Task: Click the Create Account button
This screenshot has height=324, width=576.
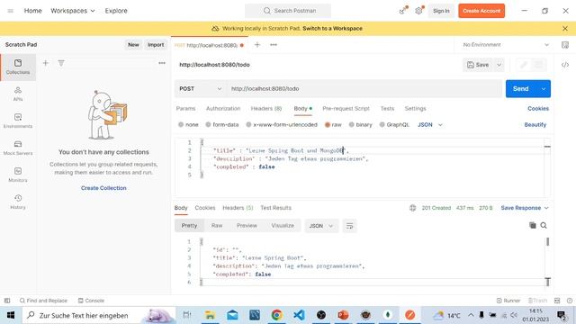Action: pos(481,11)
